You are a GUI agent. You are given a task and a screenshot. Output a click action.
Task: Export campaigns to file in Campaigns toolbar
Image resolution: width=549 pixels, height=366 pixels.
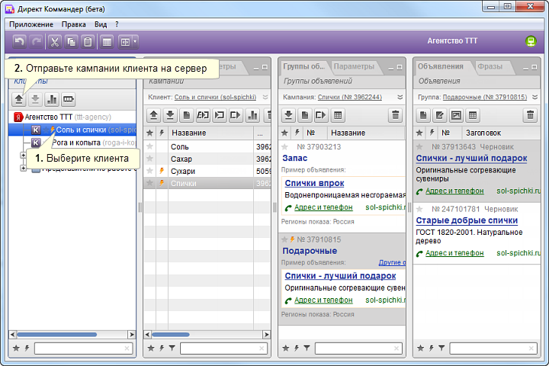pyautogui.click(x=236, y=115)
